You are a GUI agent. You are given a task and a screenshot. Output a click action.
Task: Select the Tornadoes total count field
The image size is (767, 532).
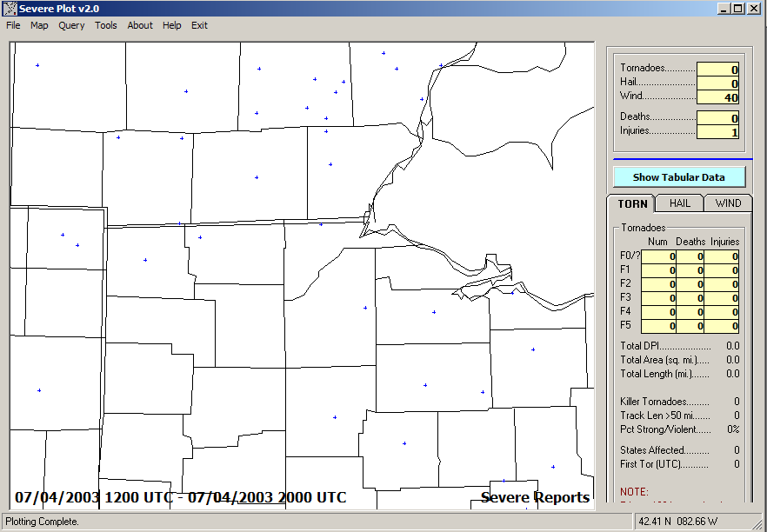pos(718,70)
